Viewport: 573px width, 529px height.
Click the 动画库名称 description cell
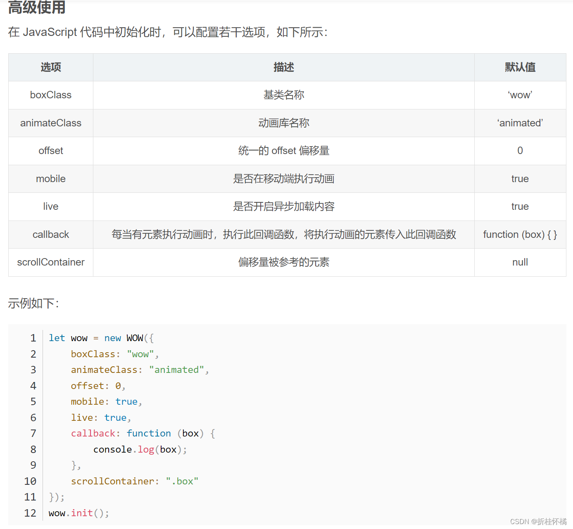pos(284,123)
